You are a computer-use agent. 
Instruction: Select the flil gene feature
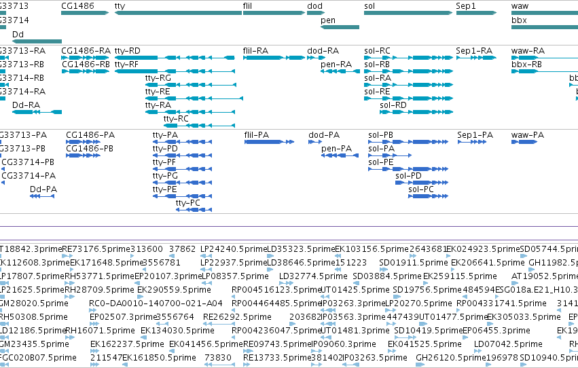(x=274, y=13)
